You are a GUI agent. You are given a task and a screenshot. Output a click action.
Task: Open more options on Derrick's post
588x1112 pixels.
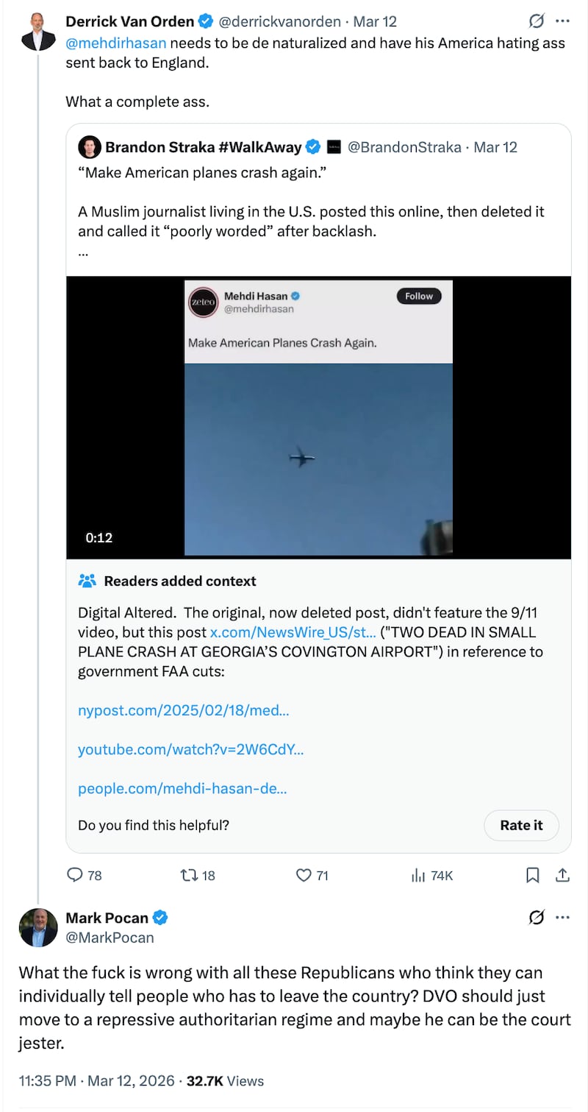[x=563, y=21]
